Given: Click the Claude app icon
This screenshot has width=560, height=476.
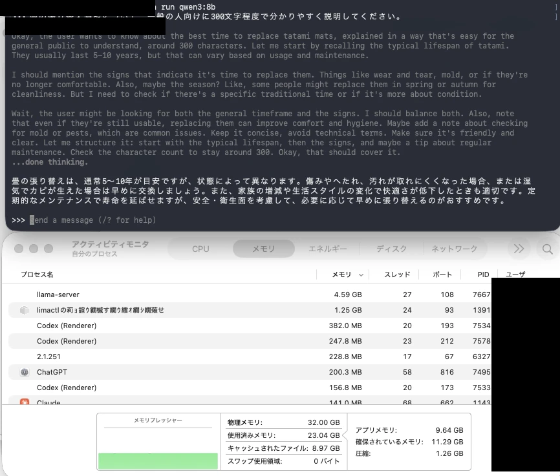Looking at the screenshot, I should point(25,402).
